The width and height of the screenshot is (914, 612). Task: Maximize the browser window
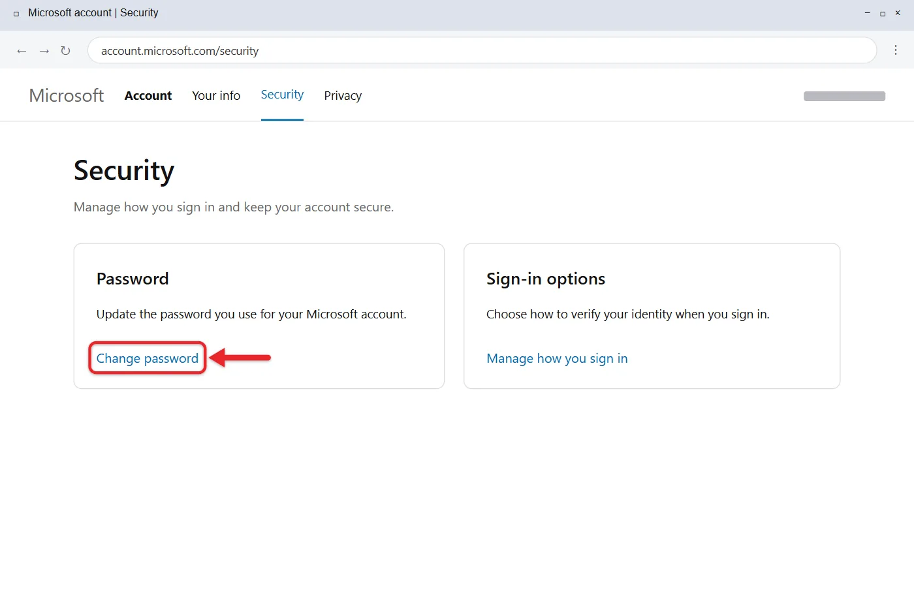pos(883,13)
